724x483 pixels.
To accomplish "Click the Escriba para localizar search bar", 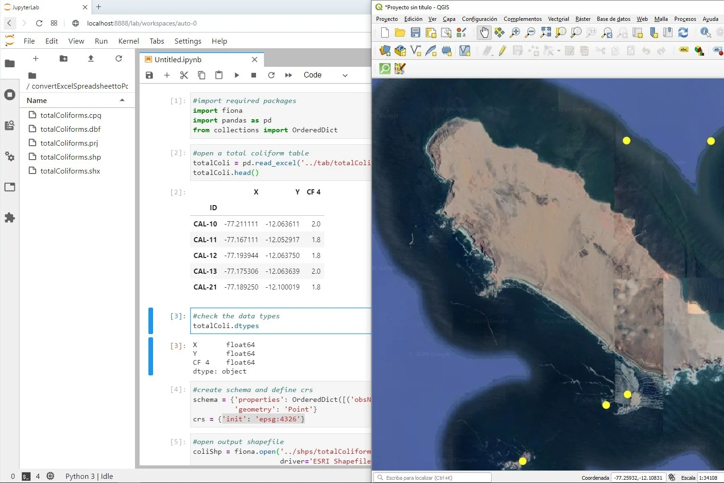I will click(x=431, y=477).
